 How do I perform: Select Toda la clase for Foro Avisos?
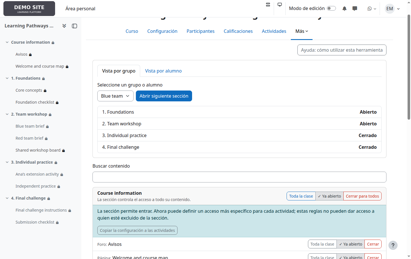[322, 244]
